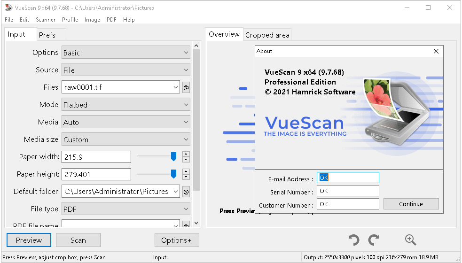Open the Scanner menu
Screen dimensions: 462x263
click(x=46, y=20)
